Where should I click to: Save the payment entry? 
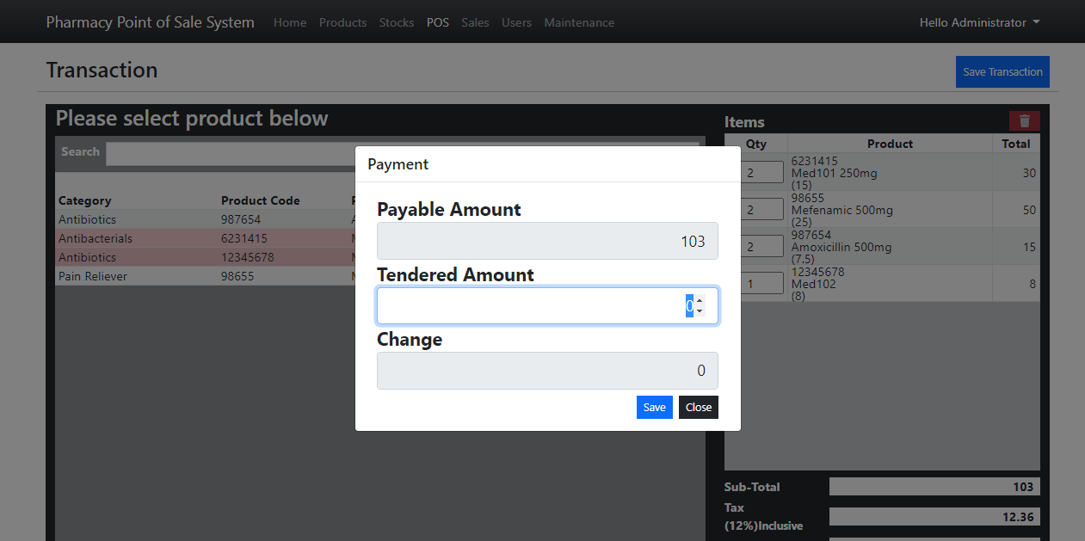tap(655, 407)
